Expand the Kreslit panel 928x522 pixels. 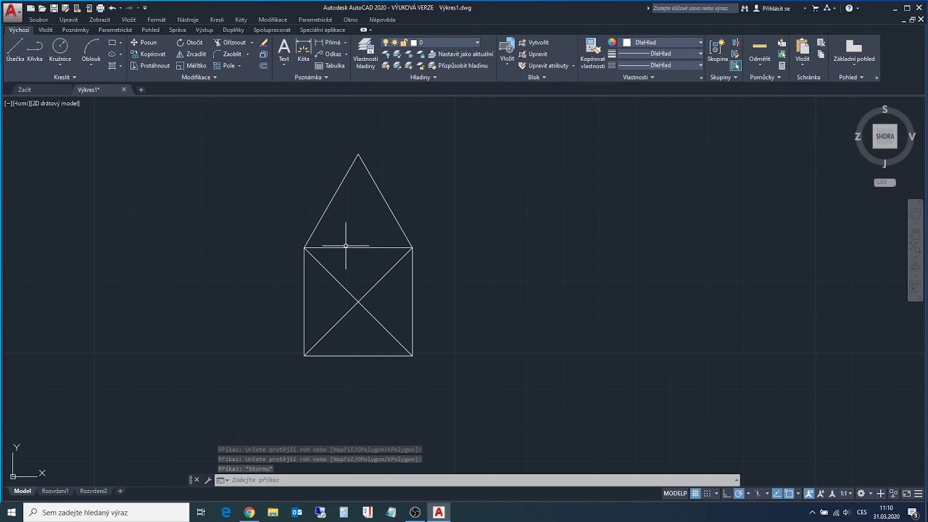[65, 77]
